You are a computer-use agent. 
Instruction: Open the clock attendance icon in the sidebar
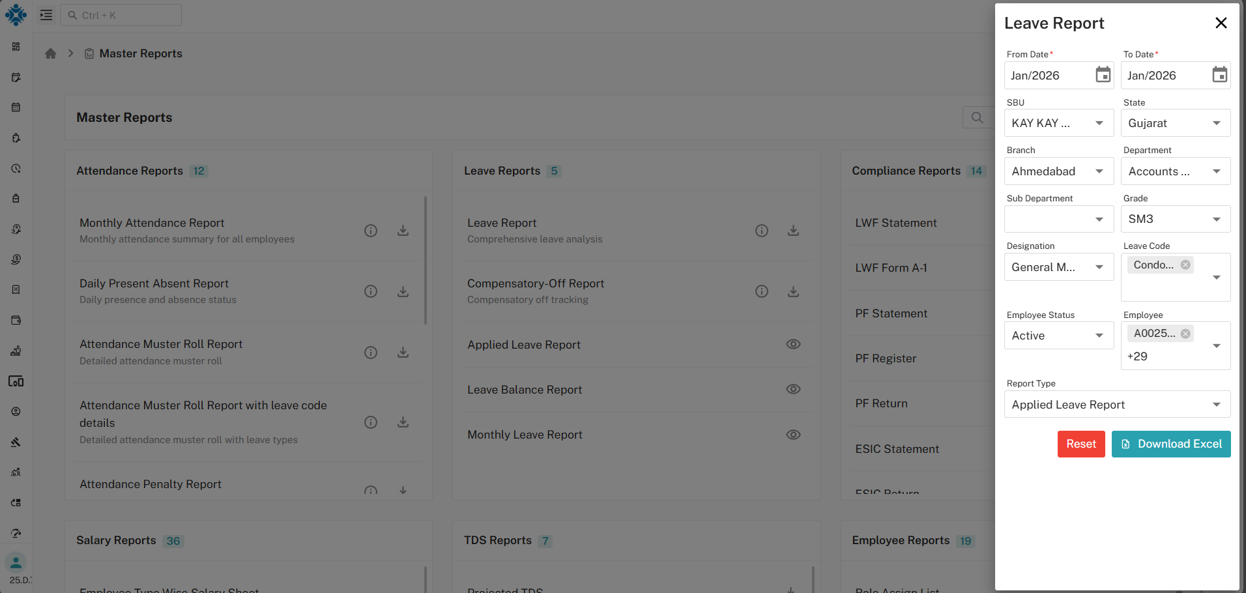click(x=16, y=168)
